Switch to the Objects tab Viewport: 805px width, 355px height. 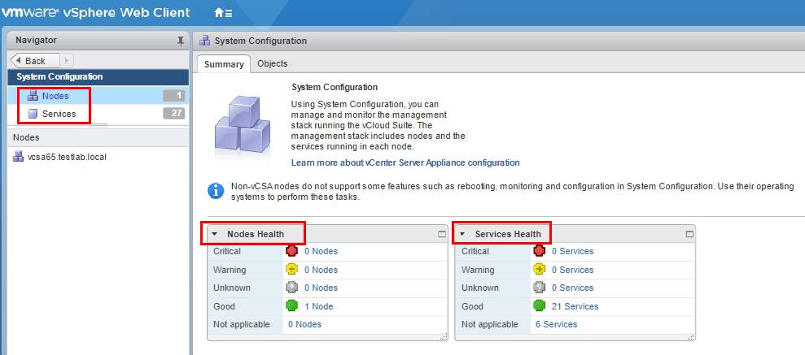272,63
